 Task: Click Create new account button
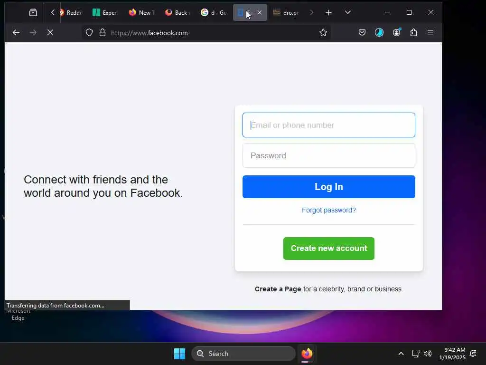[x=328, y=249]
